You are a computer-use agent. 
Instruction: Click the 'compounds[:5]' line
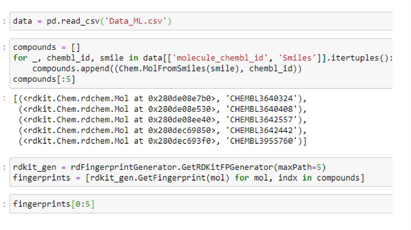(44, 79)
